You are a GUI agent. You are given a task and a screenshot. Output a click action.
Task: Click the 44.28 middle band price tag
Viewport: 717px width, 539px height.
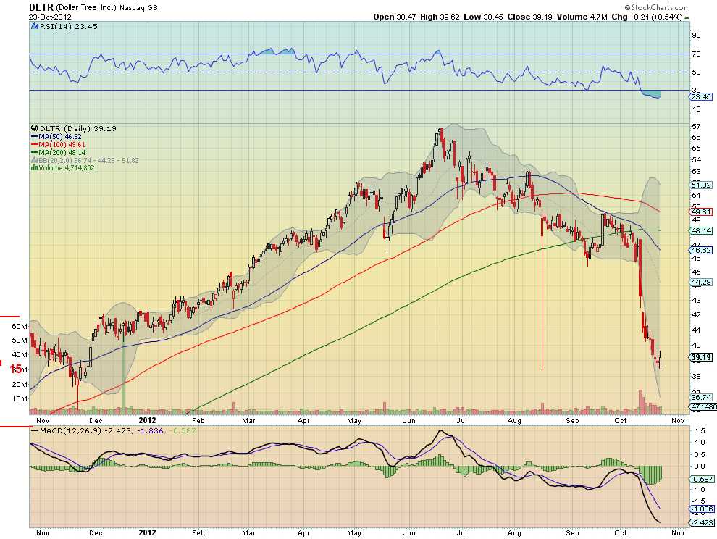pos(701,283)
